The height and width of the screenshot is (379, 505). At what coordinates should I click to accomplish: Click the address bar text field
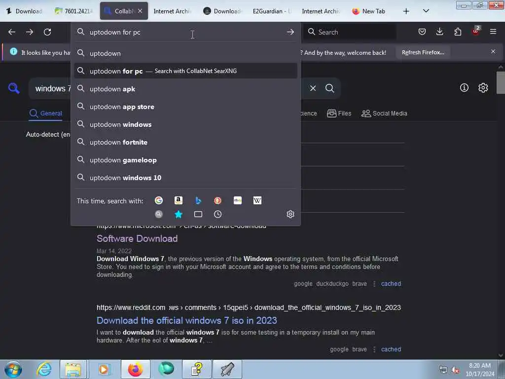coord(185,32)
